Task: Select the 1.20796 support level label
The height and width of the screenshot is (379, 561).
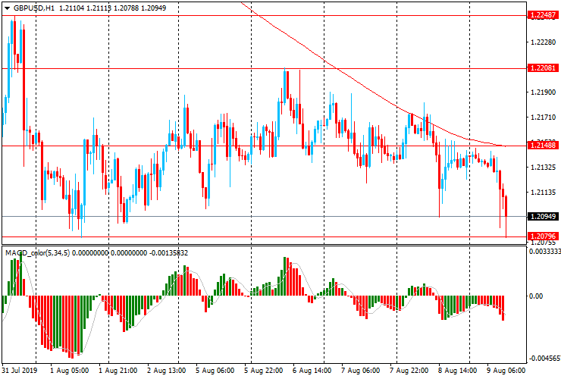Action: click(x=544, y=236)
